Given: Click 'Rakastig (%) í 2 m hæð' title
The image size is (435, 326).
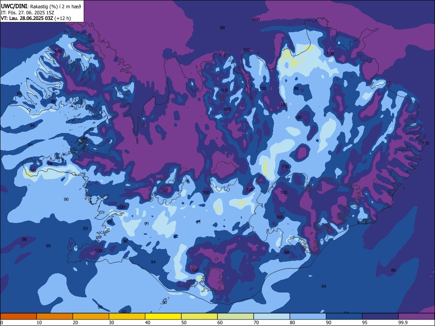Looking at the screenshot, I should pos(56,7).
